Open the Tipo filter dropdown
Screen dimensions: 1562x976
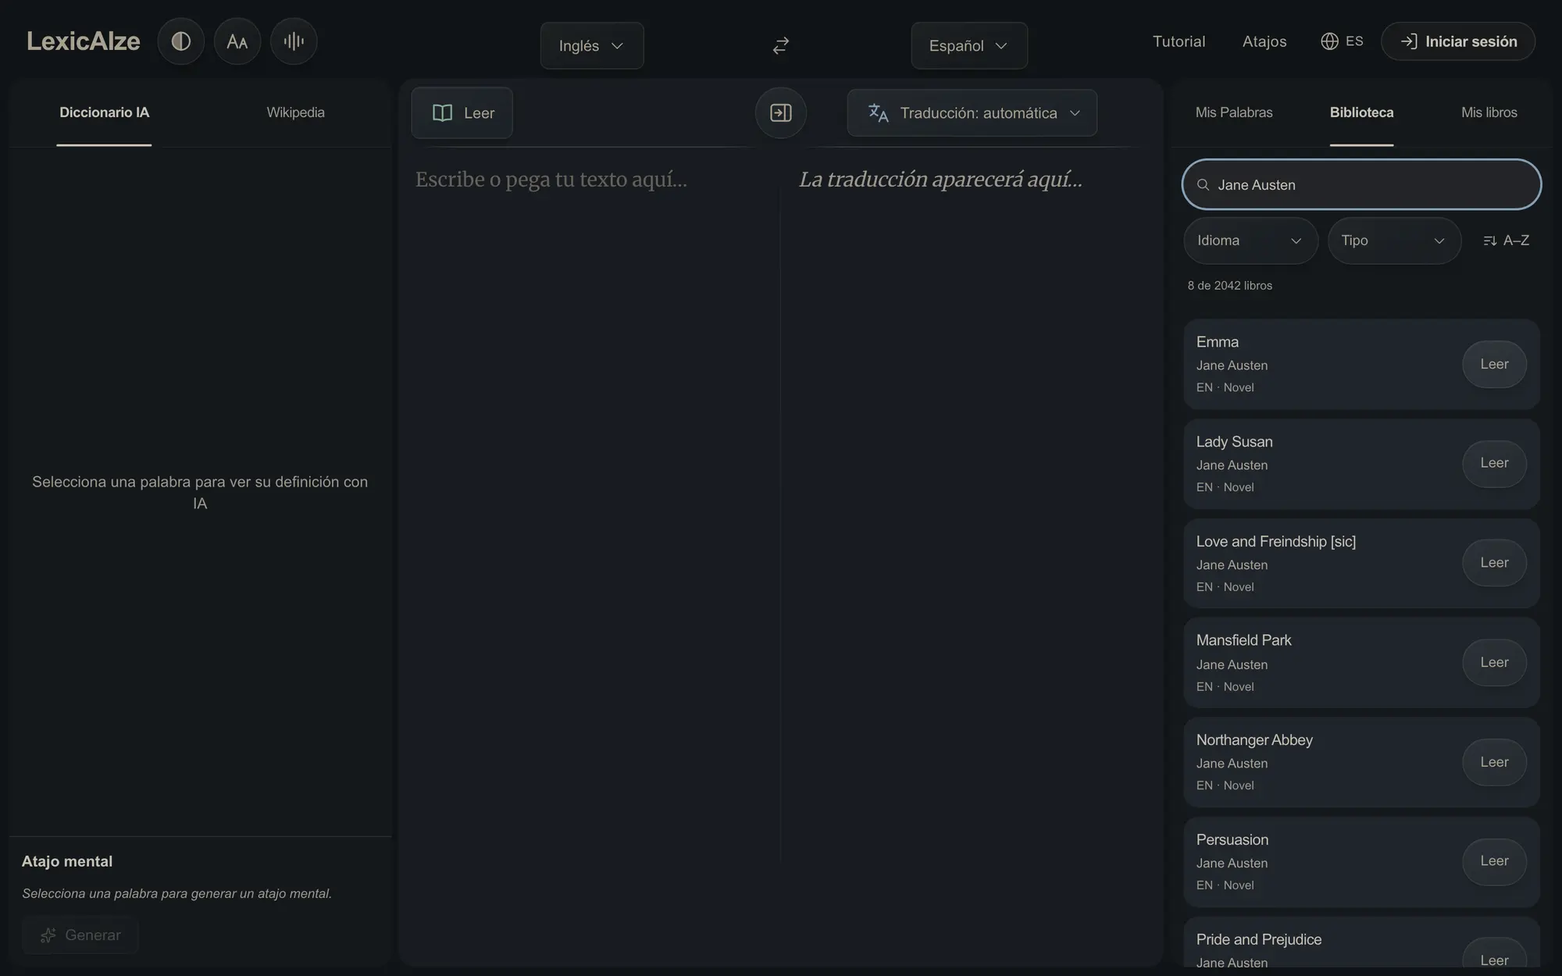[1394, 240]
